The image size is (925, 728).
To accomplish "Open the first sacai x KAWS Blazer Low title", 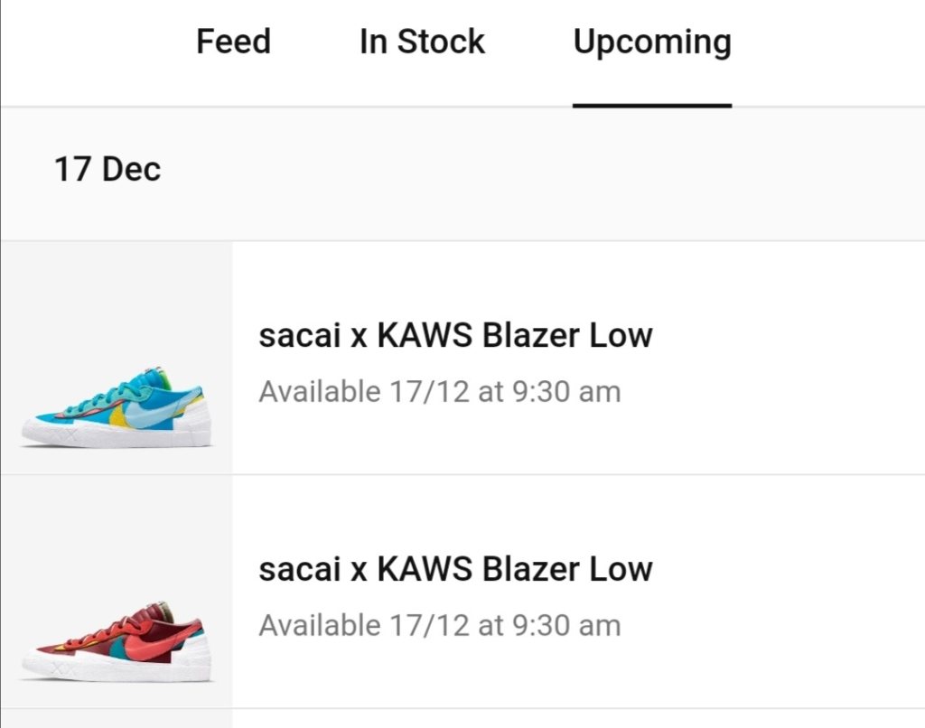I will [455, 336].
